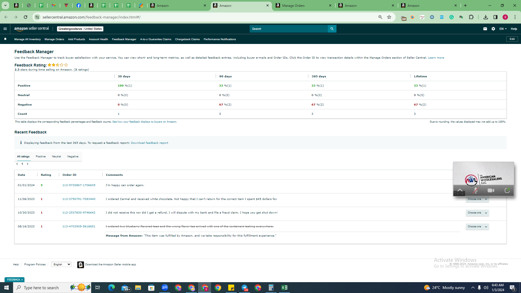Open a new browser tab

click(465, 5)
